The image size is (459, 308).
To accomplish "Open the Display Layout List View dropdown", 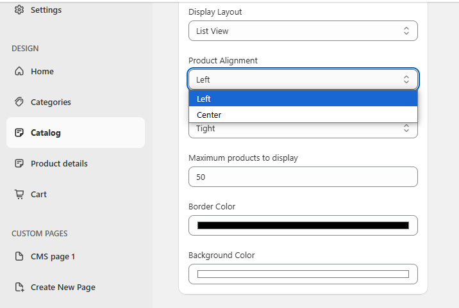I will click(303, 31).
